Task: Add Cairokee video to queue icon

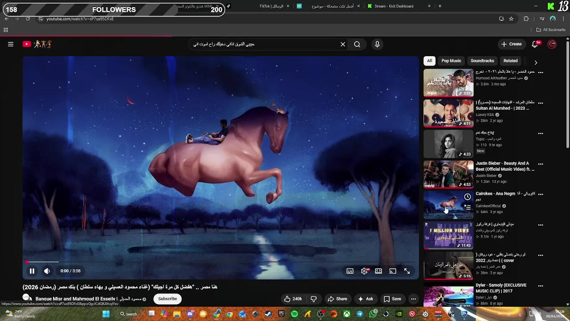Action: pyautogui.click(x=467, y=207)
